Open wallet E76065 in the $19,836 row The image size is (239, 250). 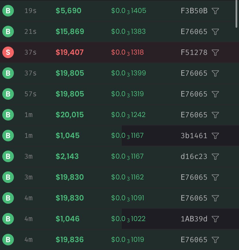[194, 240]
